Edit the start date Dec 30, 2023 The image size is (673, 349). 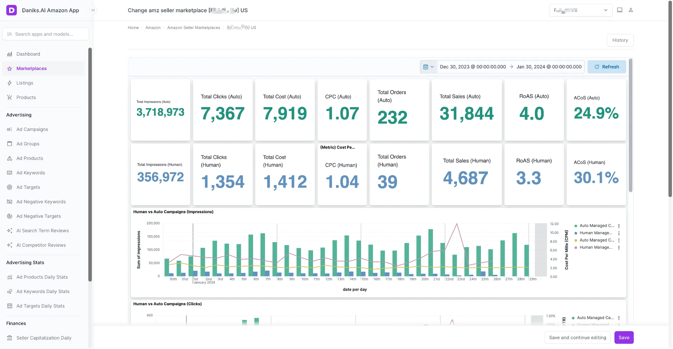click(473, 67)
